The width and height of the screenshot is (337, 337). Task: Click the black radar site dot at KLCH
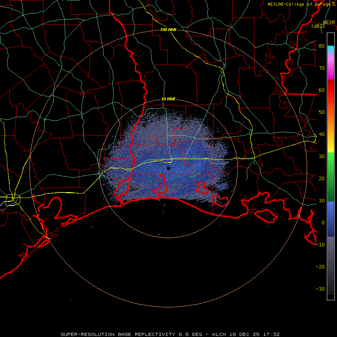coord(168,168)
